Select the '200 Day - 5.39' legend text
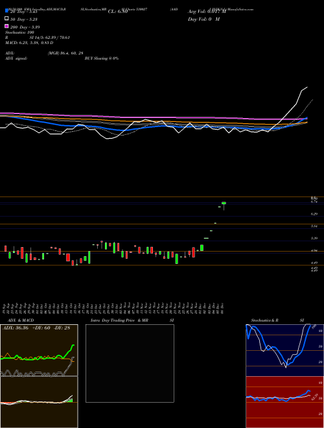 (x=25, y=27)
